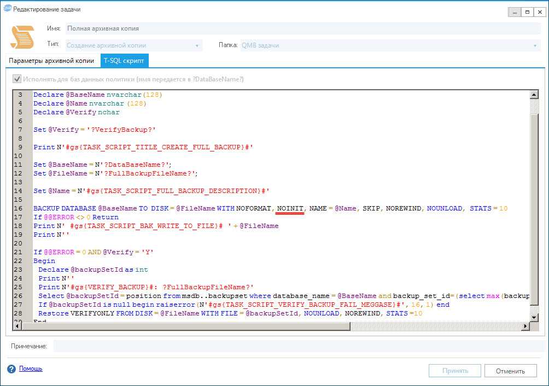Click in the Имя input field
Image resolution: width=549 pixels, height=386 pixels.
coord(303,28)
